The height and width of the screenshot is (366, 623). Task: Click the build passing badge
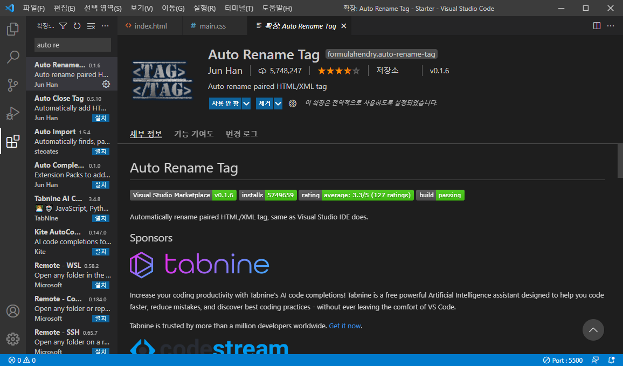(440, 195)
